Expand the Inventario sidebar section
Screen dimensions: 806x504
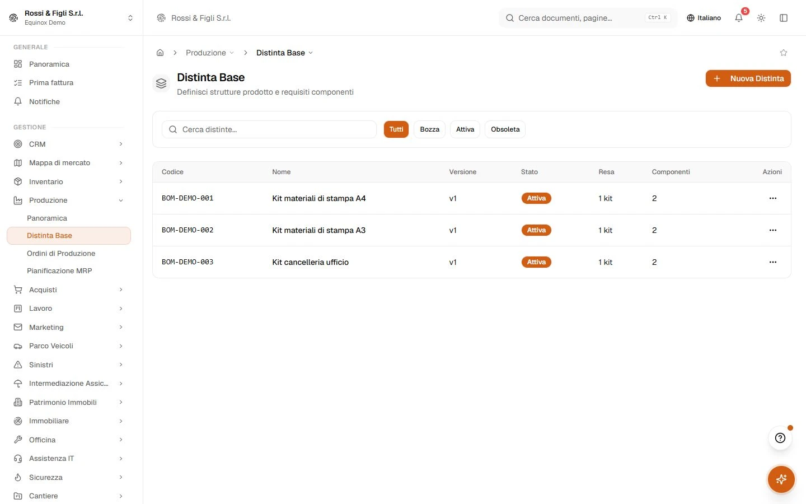68,181
